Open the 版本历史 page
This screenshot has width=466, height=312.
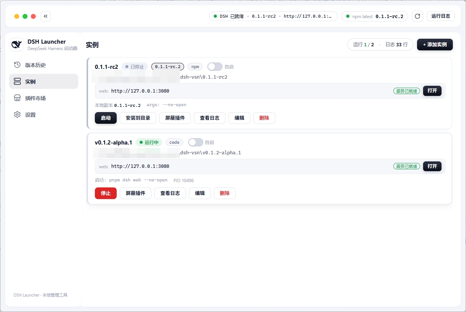click(44, 65)
